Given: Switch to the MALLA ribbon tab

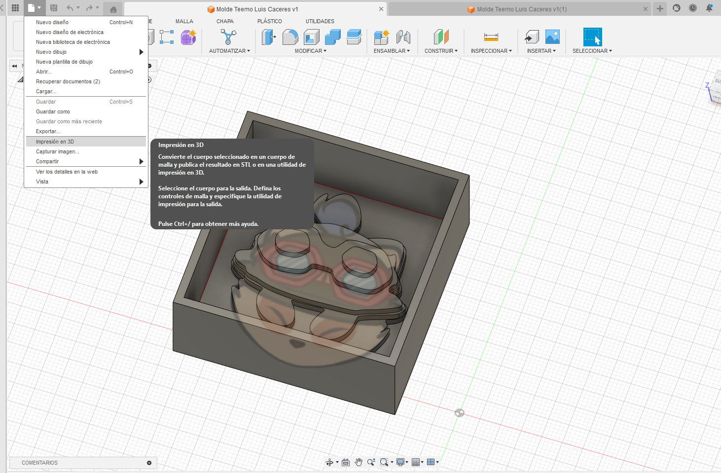Looking at the screenshot, I should coord(184,21).
